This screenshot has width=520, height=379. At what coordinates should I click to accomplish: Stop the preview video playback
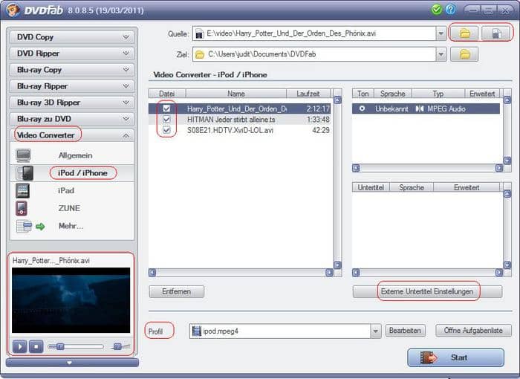pos(36,346)
